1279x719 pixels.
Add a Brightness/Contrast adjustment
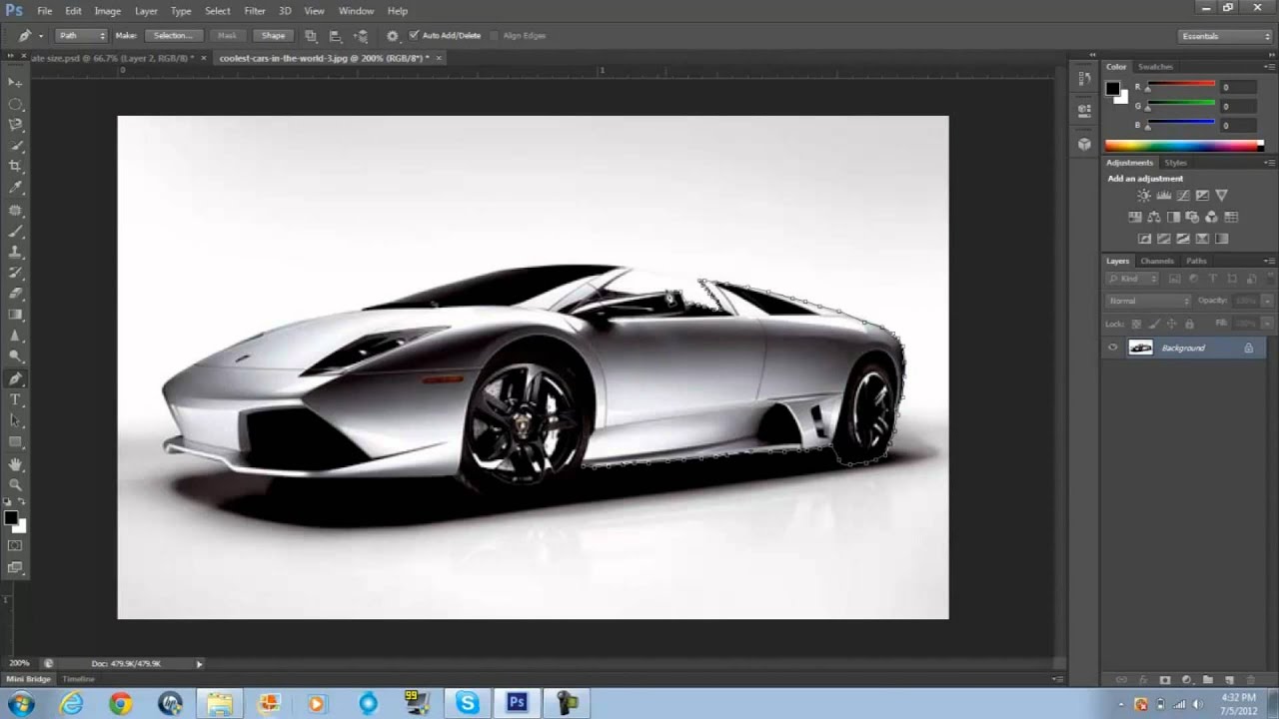[x=1144, y=196]
